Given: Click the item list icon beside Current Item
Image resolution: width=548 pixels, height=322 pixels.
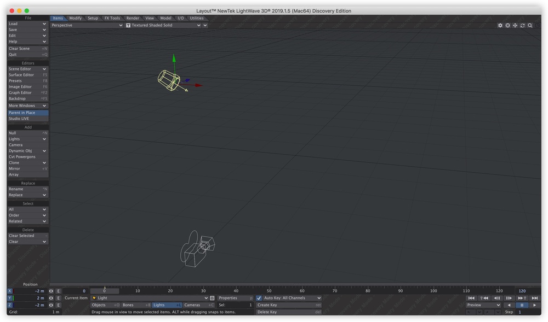Looking at the screenshot, I should (x=212, y=298).
